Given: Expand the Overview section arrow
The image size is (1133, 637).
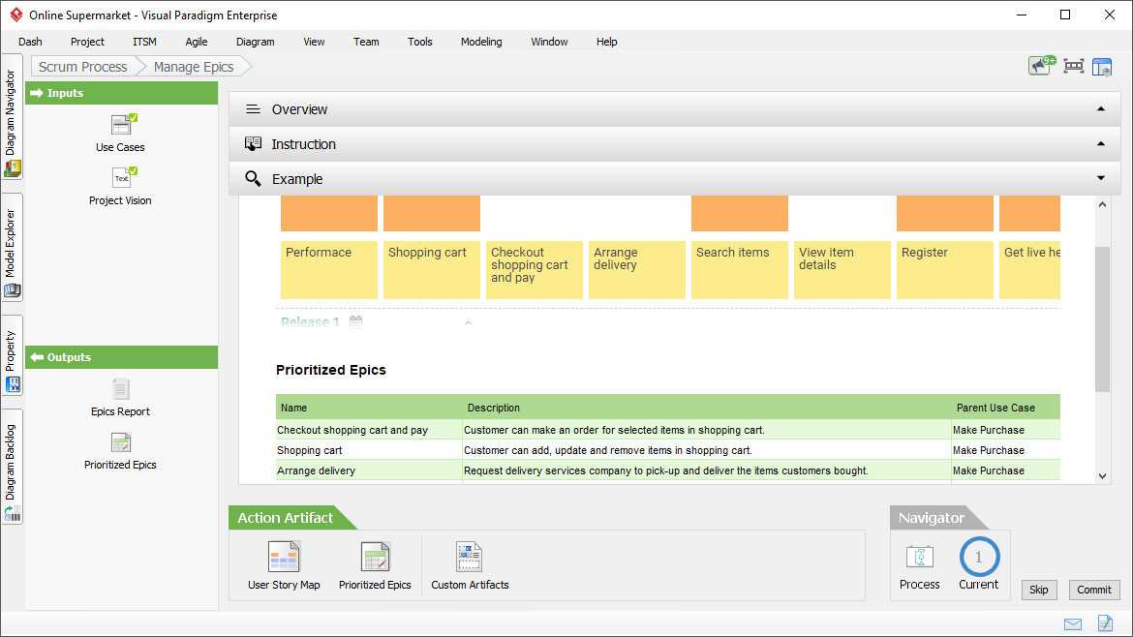Looking at the screenshot, I should tap(1101, 109).
